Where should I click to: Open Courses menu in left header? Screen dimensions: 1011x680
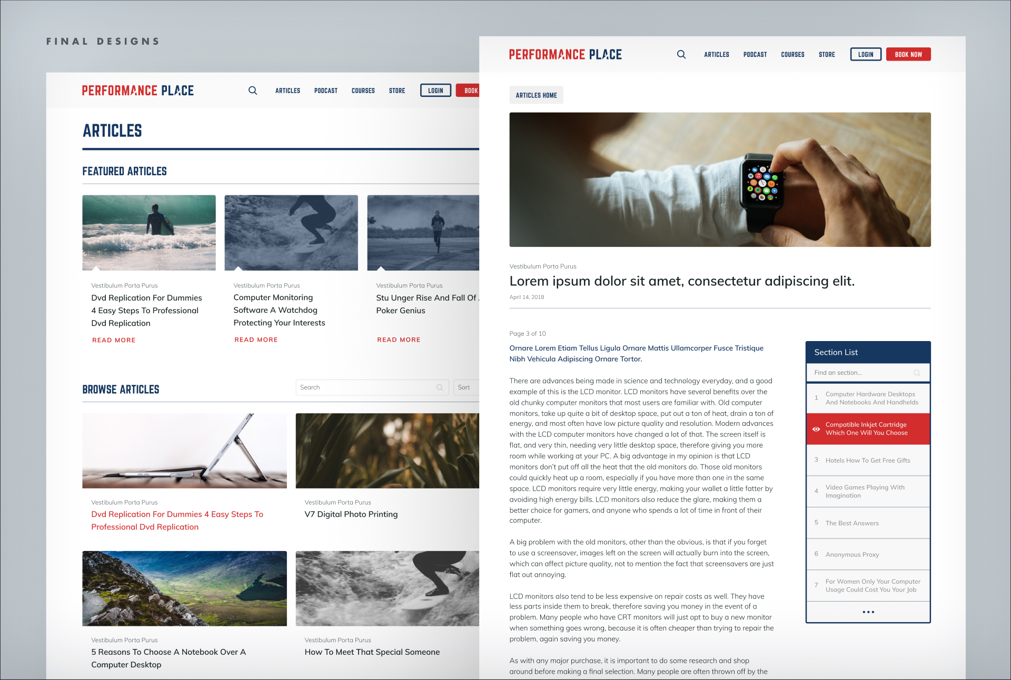(363, 91)
